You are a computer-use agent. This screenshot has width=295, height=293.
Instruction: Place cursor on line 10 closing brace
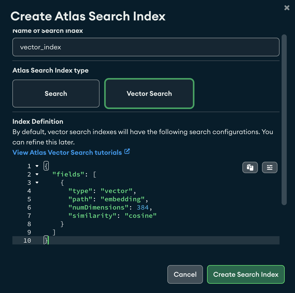coord(46,240)
